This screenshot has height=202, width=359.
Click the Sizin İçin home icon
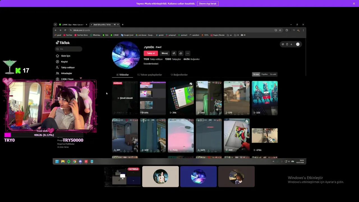tap(57, 56)
